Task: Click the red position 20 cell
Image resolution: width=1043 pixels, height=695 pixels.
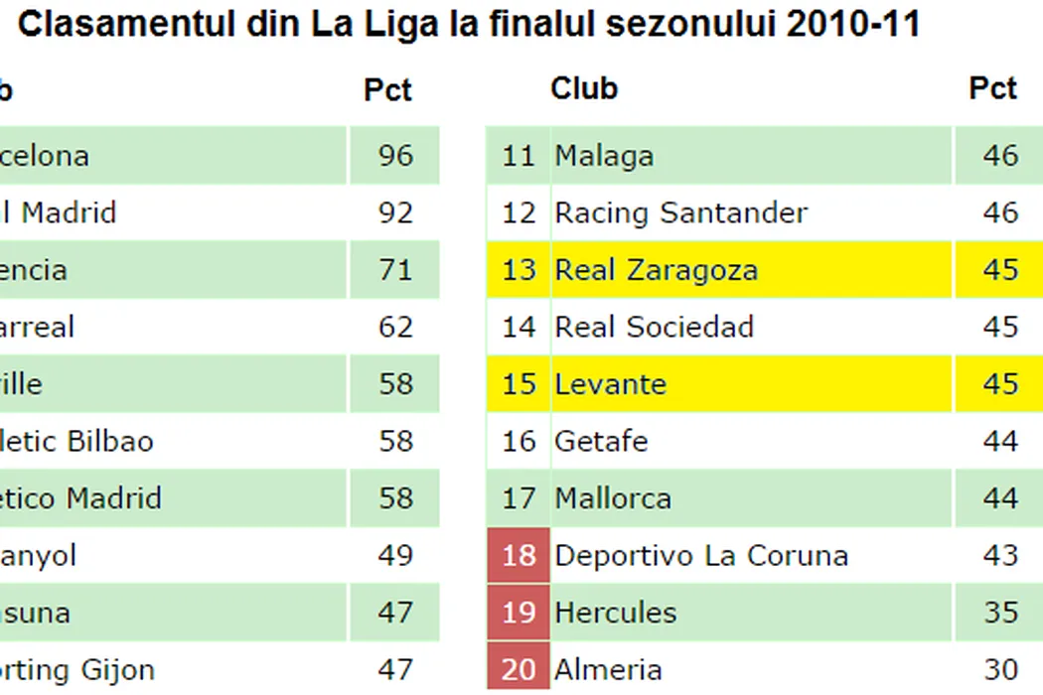Action: pos(519,669)
